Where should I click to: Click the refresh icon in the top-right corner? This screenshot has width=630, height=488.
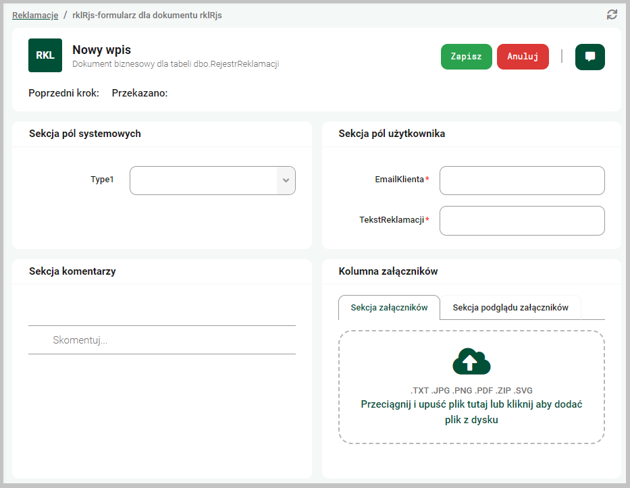coord(612,15)
